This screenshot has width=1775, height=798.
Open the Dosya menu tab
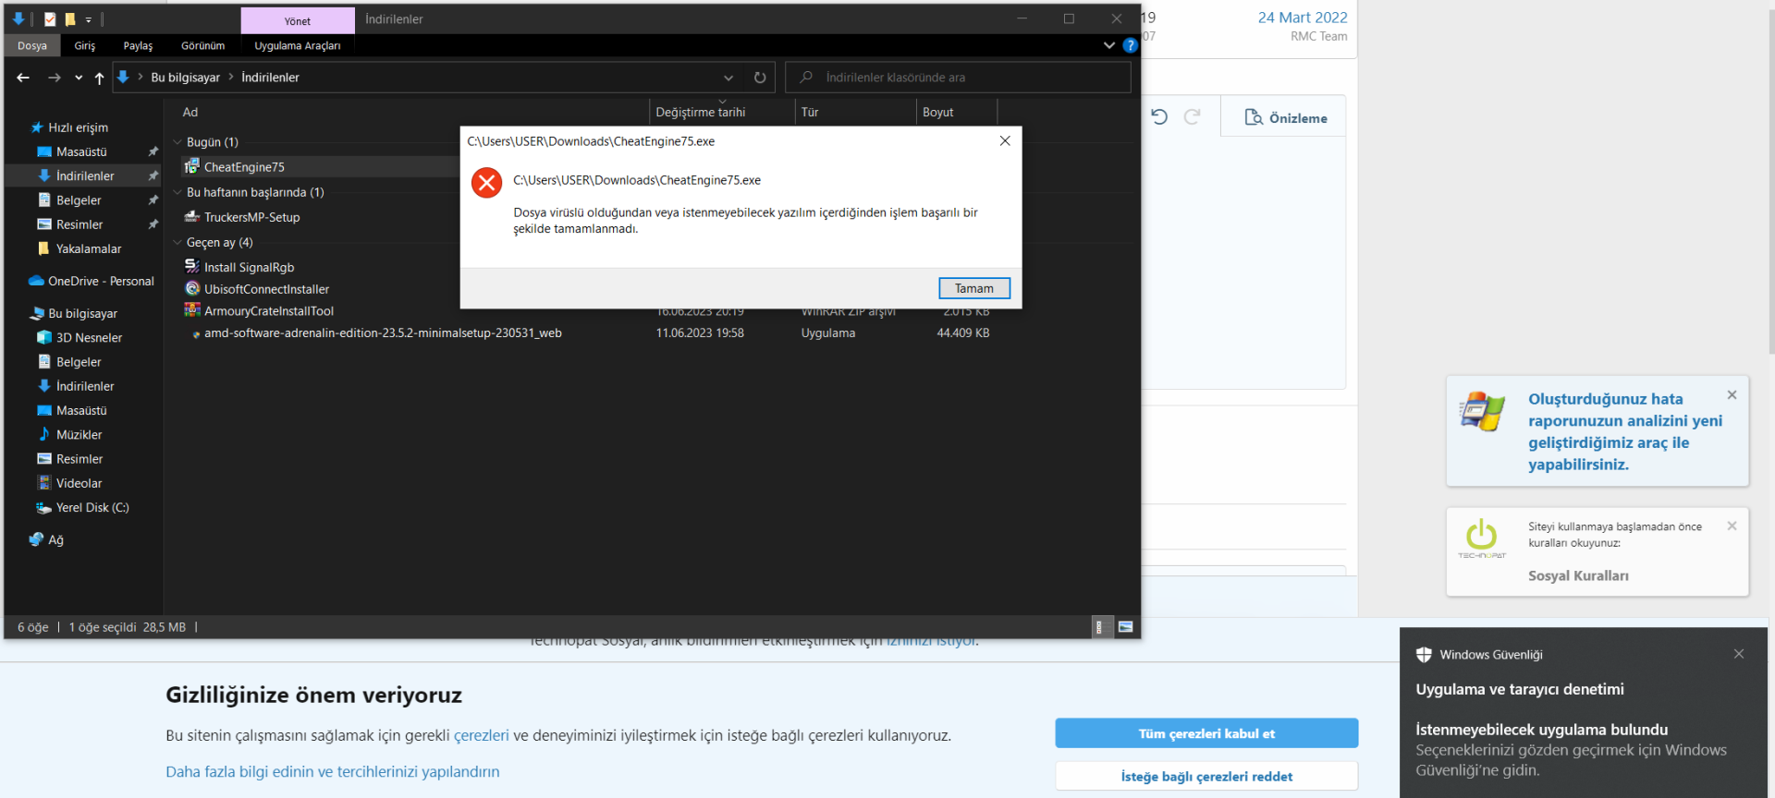(32, 45)
